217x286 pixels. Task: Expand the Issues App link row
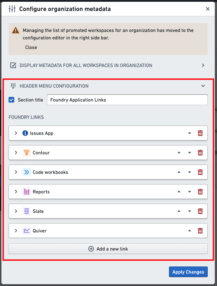tap(16, 133)
